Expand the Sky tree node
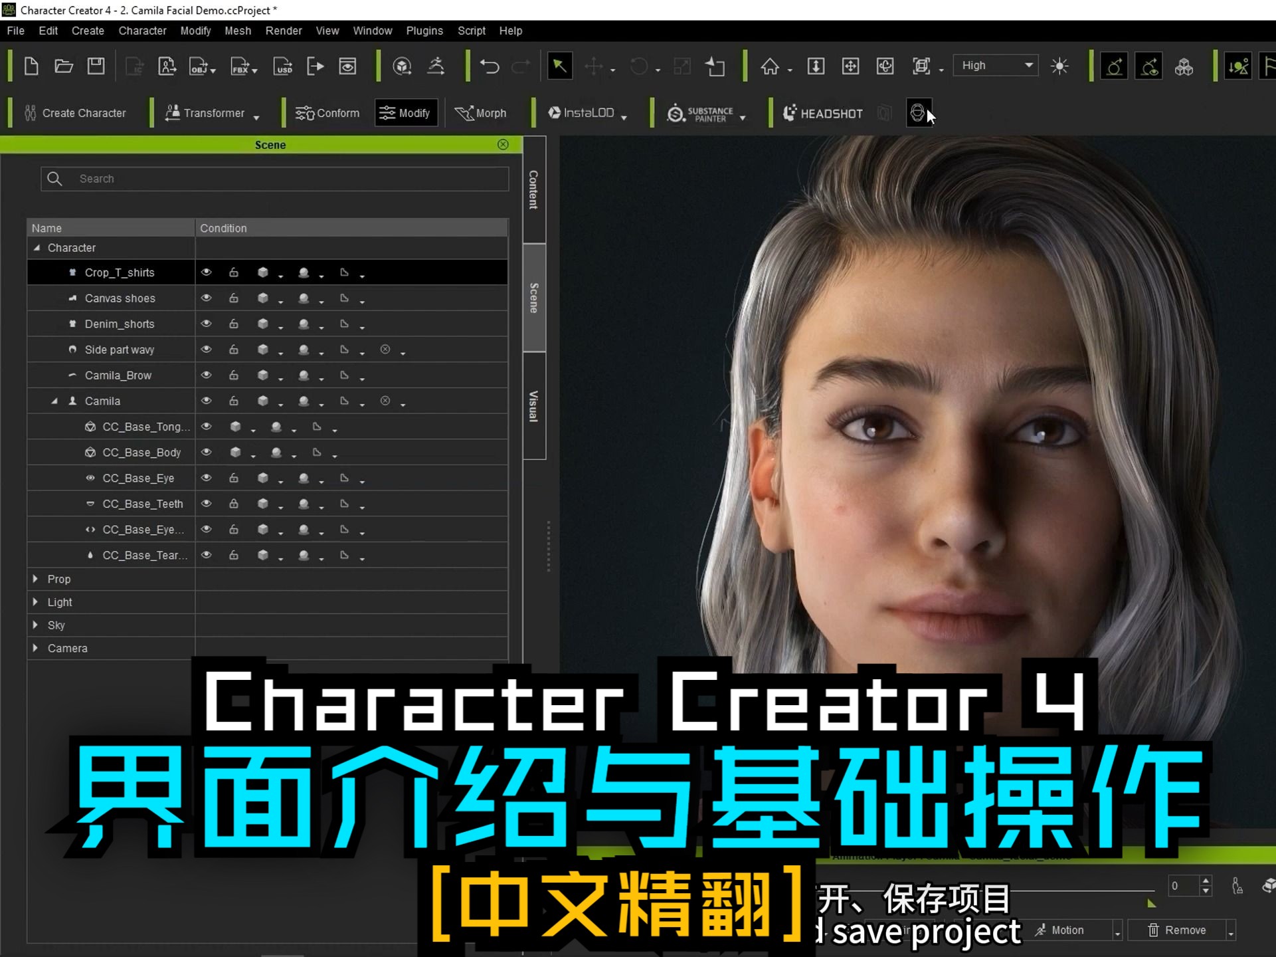 35,625
